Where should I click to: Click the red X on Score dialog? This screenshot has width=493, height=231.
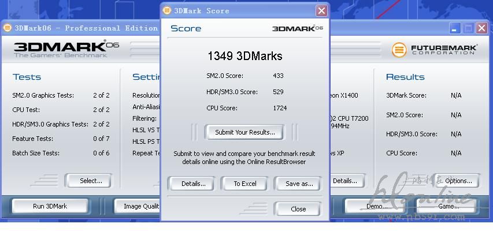point(321,10)
